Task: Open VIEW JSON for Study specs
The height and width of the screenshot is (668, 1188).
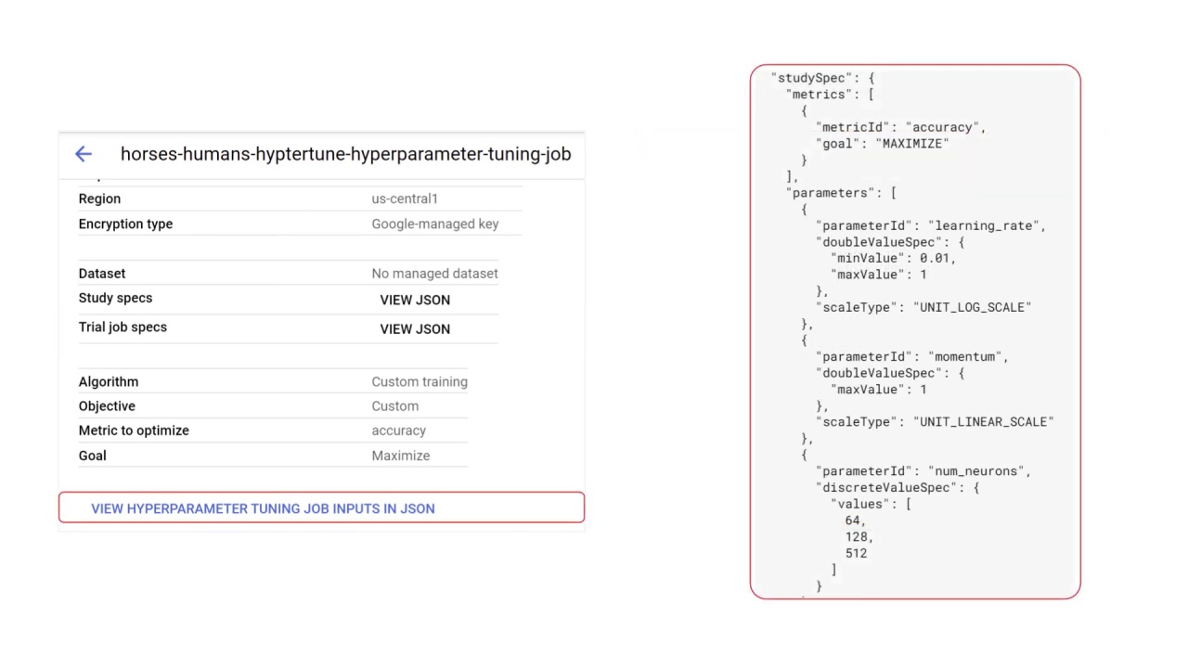Action: (415, 300)
